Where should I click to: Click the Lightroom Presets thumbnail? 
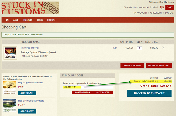coord(10,88)
